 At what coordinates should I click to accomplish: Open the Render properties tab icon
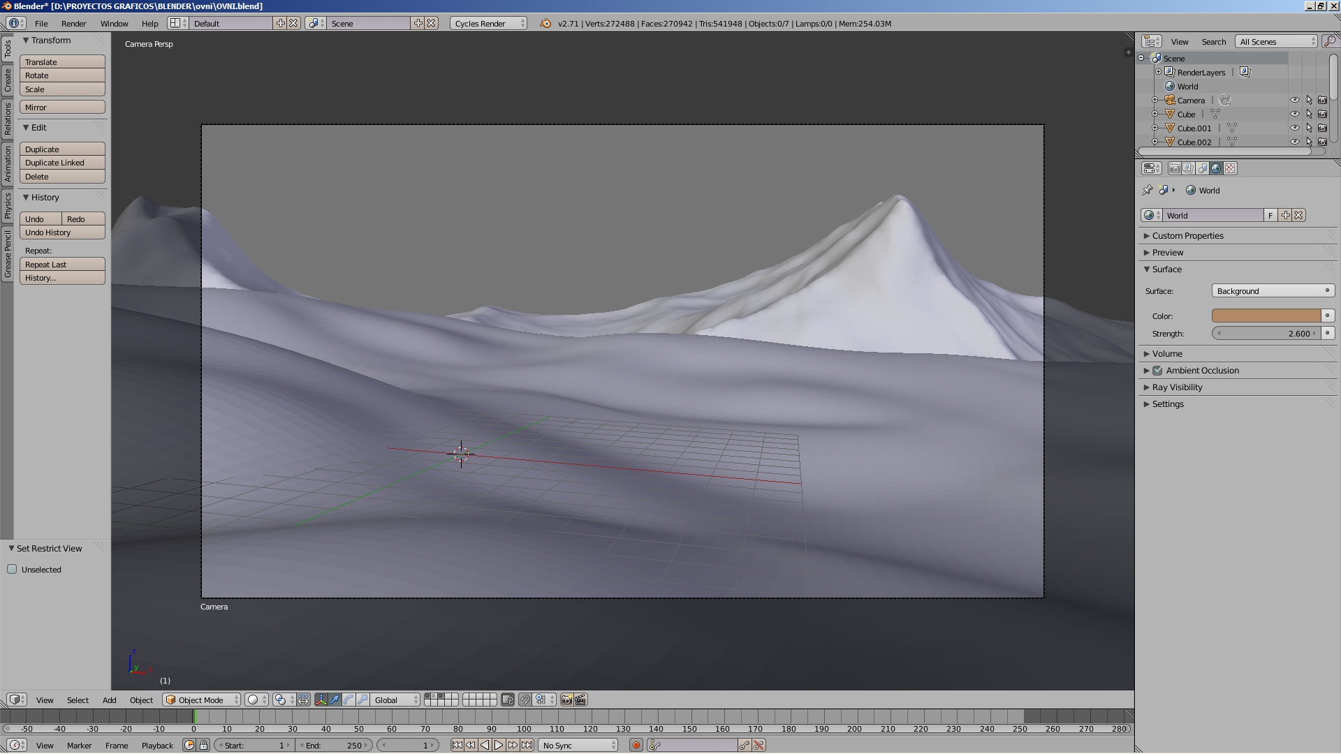coord(1175,168)
